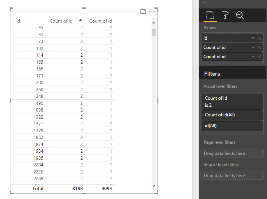Click the total value 4094
267x199 pixels.
107,189
